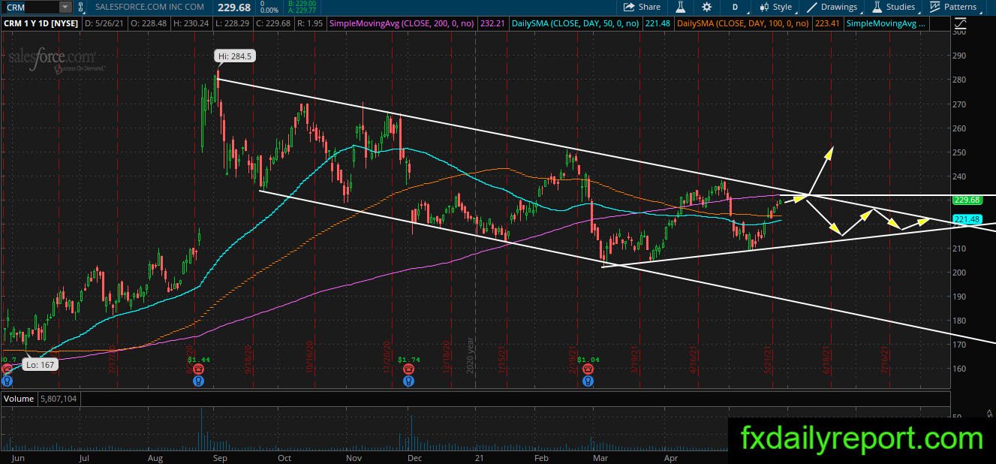Click the flask Edit Studies icon
The width and height of the screenshot is (996, 464).
coord(681,7)
